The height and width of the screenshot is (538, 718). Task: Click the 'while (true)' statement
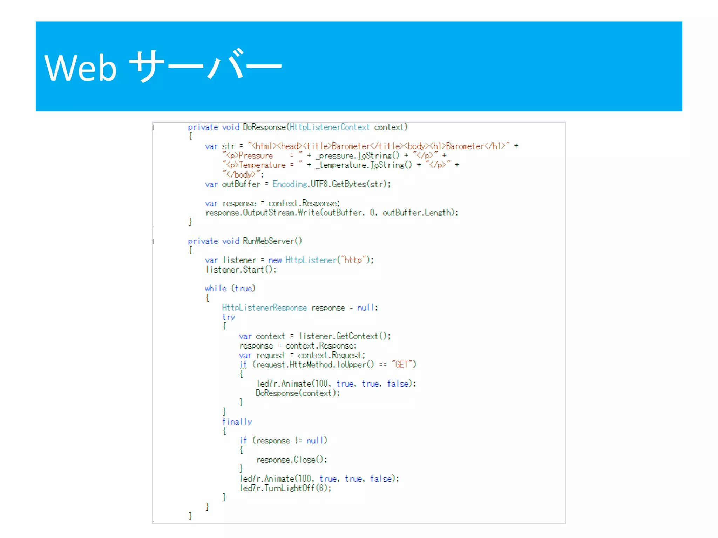[x=230, y=288]
